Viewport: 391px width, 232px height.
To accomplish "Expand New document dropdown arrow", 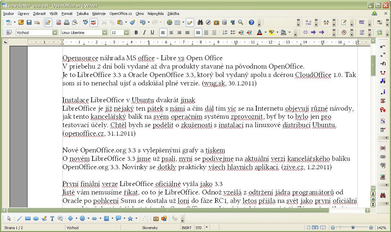I will [14, 22].
